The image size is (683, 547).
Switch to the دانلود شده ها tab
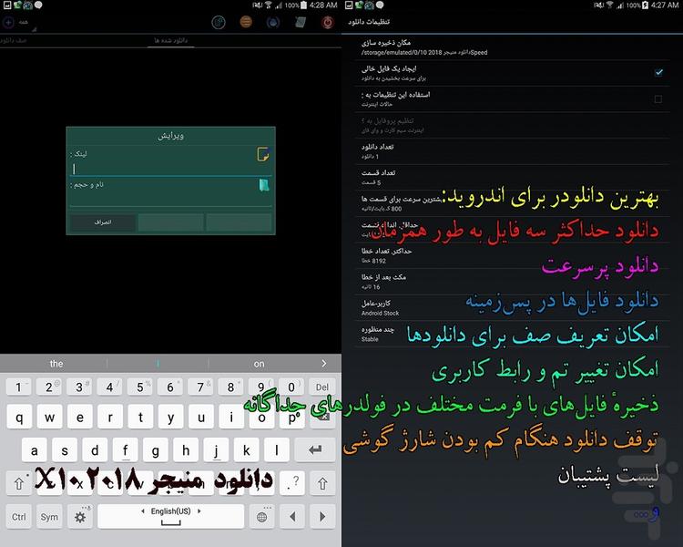pyautogui.click(x=171, y=40)
